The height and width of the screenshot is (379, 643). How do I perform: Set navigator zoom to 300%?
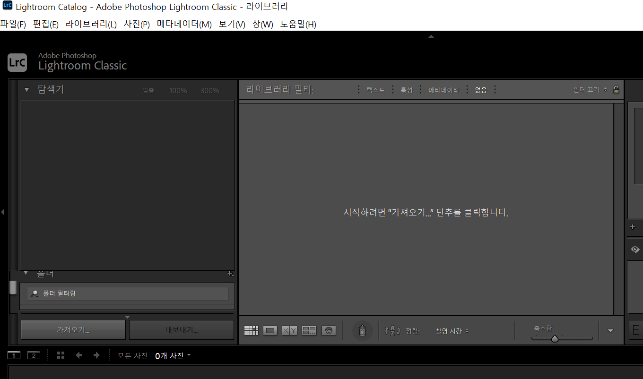pyautogui.click(x=209, y=90)
